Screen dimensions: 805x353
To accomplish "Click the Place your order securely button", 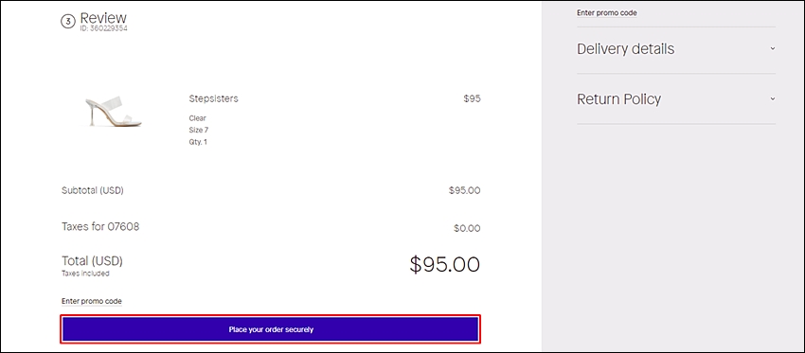I will (x=271, y=329).
